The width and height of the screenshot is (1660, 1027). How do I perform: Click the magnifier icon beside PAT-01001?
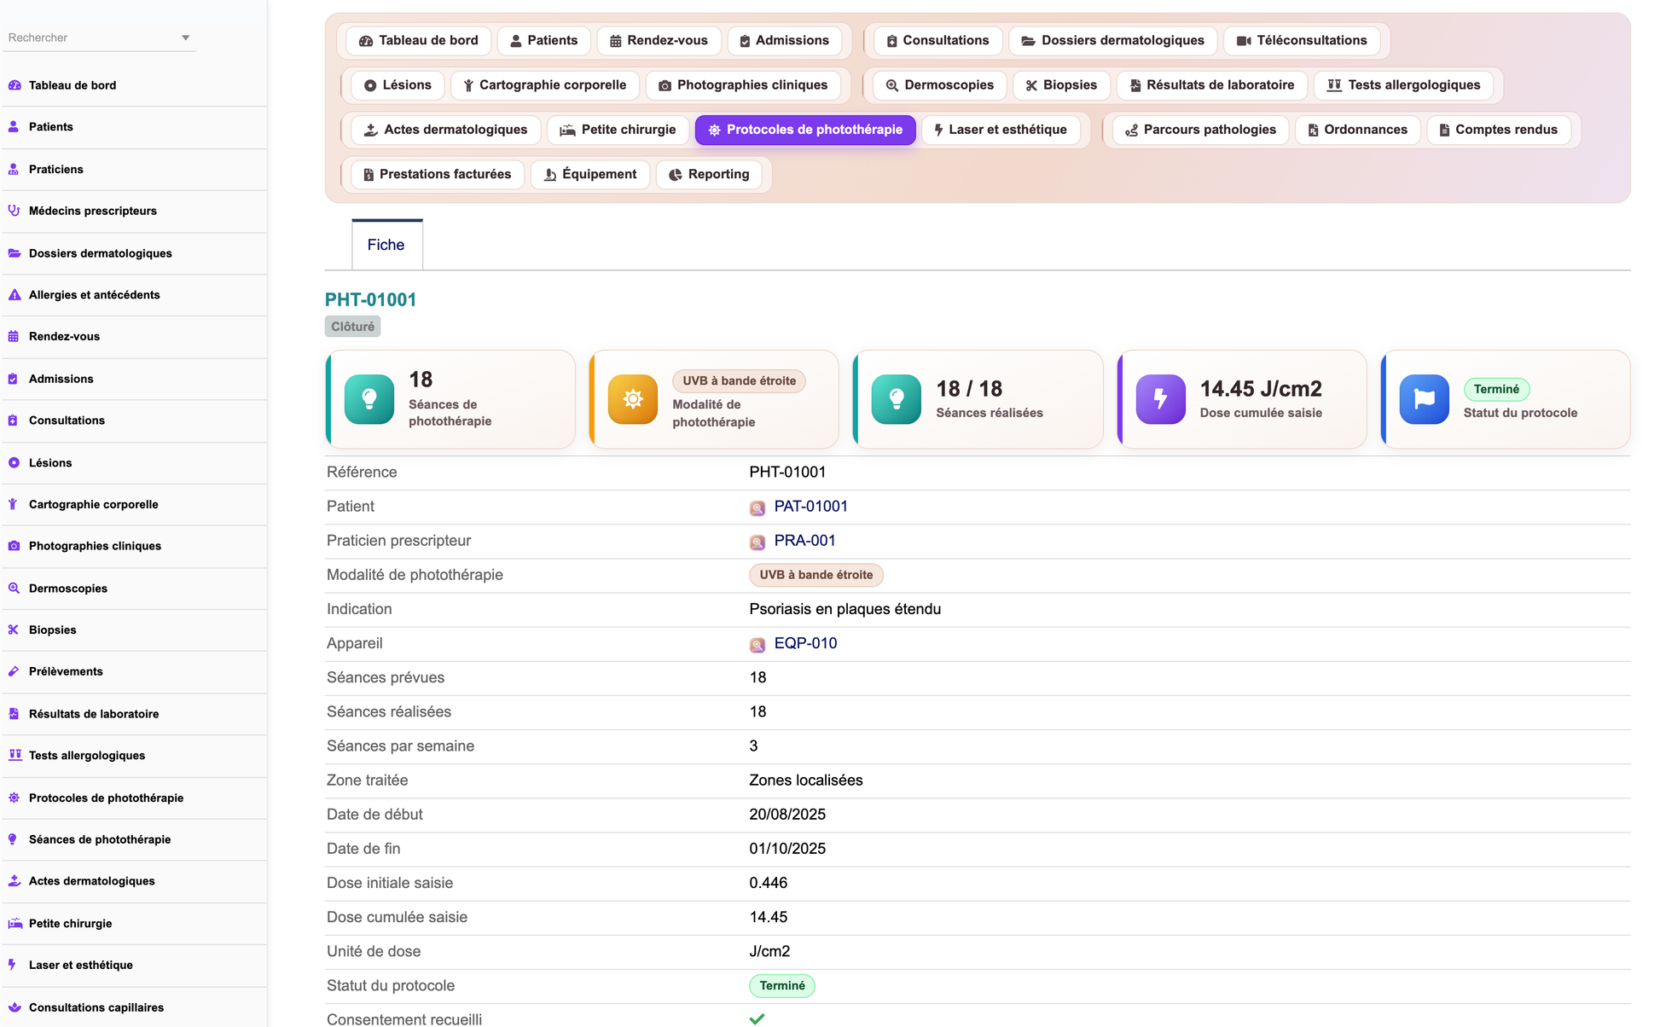coord(757,508)
